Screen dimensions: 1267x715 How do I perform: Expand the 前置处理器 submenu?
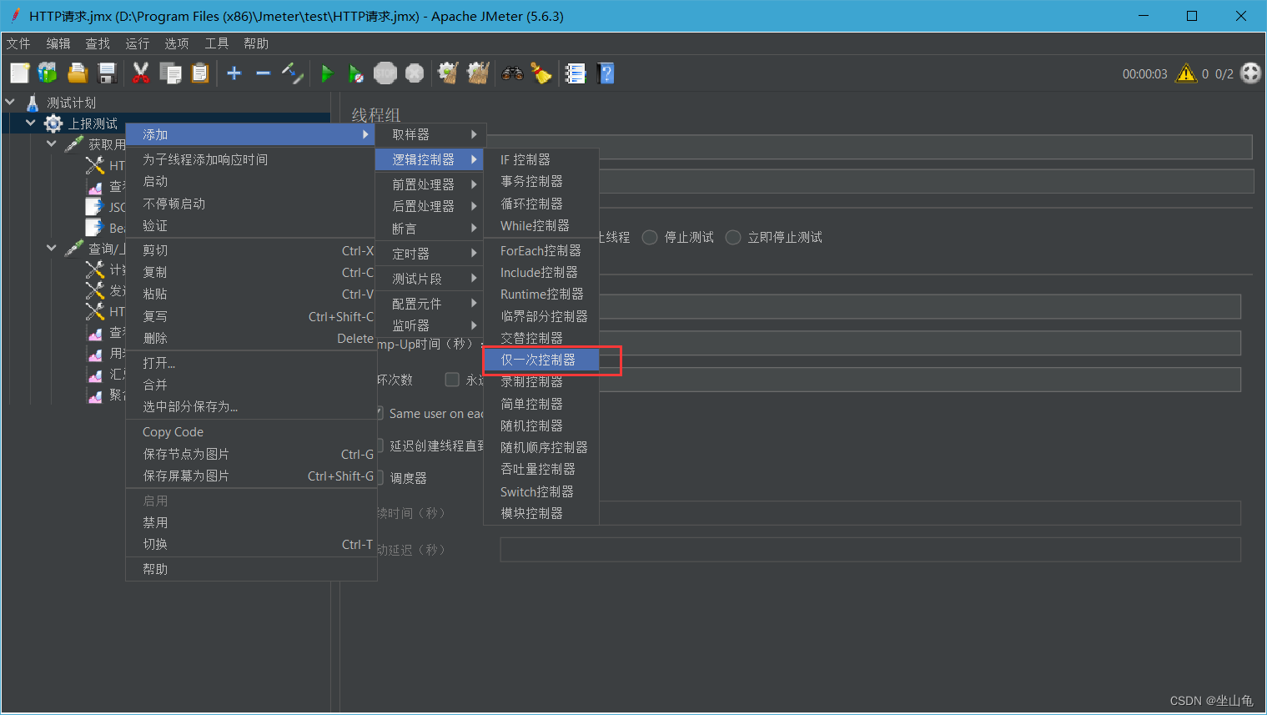[x=430, y=184]
